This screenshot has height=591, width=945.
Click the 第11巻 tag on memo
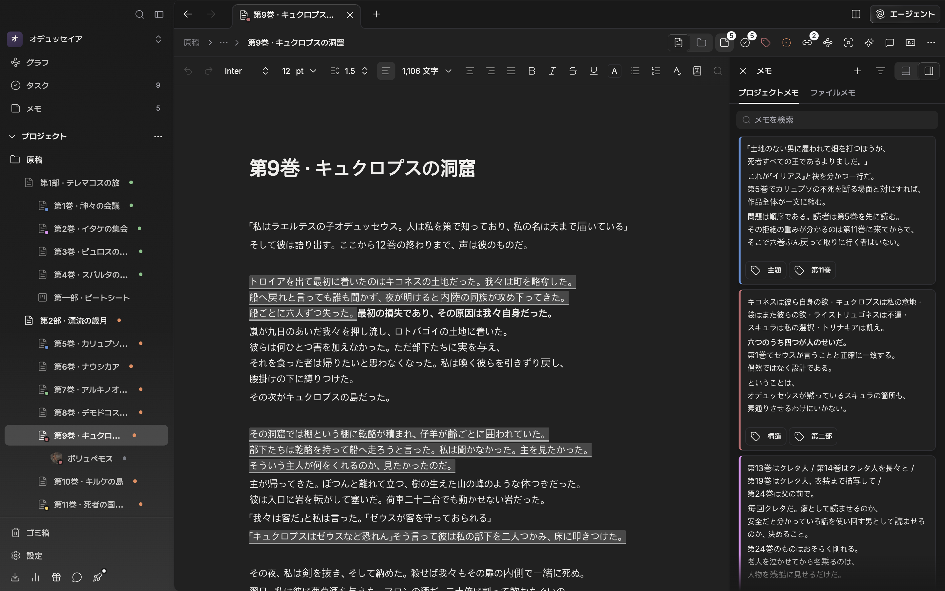click(812, 270)
